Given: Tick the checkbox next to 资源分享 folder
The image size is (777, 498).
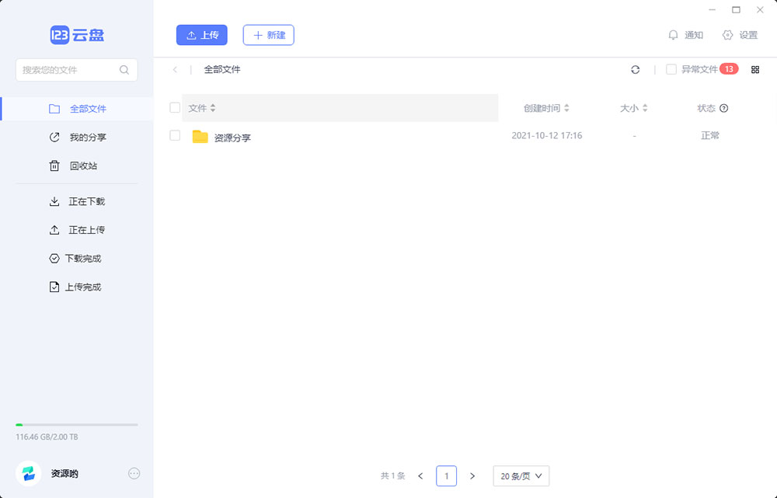Looking at the screenshot, I should (x=174, y=135).
